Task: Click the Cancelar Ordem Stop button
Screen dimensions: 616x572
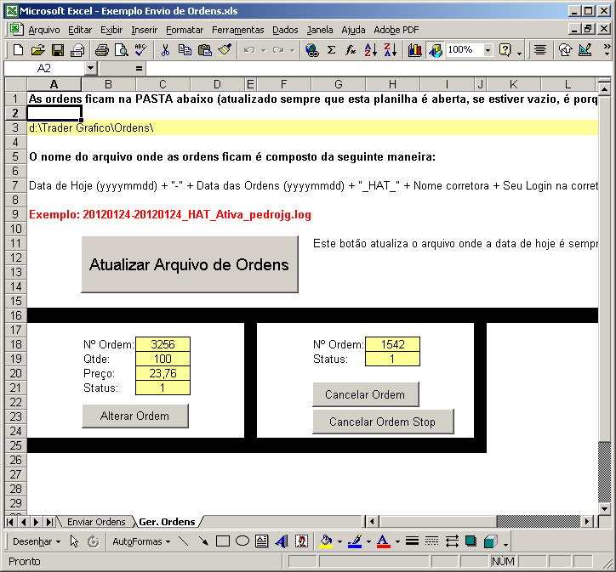Action: click(383, 422)
